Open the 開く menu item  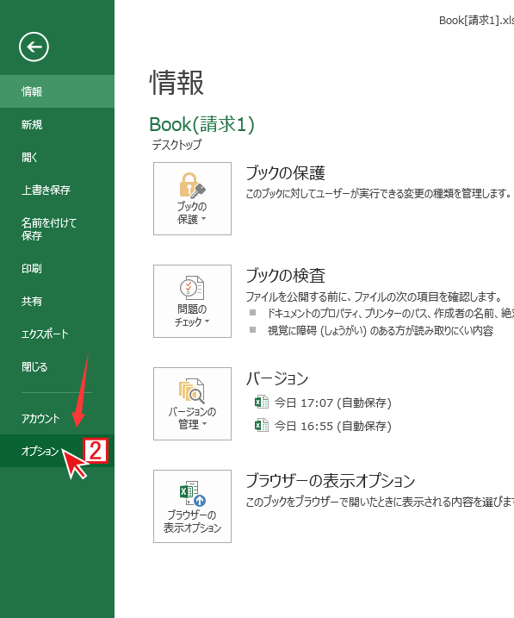point(57,157)
